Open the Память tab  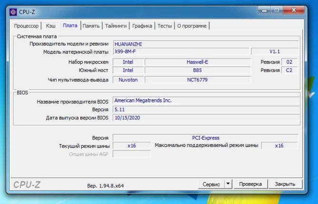91,26
